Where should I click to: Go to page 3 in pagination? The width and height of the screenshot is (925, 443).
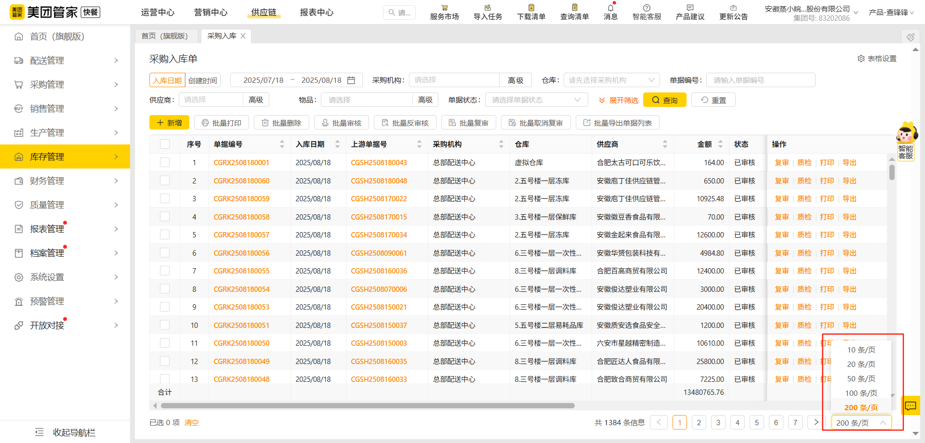point(718,422)
